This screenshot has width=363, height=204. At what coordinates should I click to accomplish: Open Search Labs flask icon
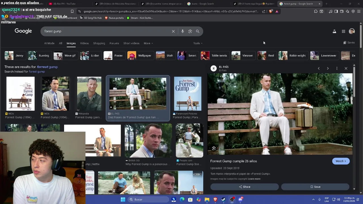[x=334, y=31]
